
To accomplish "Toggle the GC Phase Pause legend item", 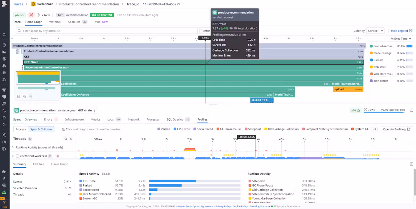I will click(229, 129).
